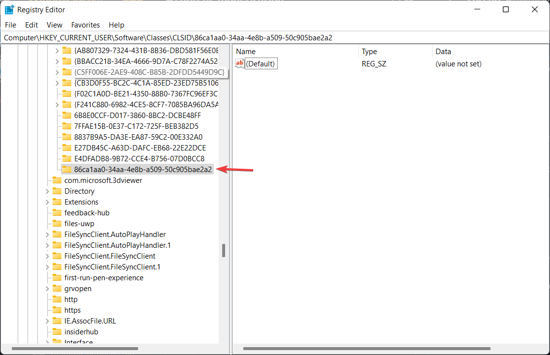Image resolution: width=550 pixels, height=355 pixels.
Task: Expand the {CB3D0F55-BC2C-4C1A-85ED key
Action: [57, 83]
